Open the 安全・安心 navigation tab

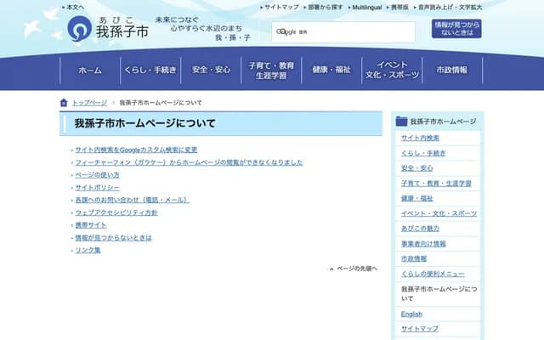pos(211,71)
